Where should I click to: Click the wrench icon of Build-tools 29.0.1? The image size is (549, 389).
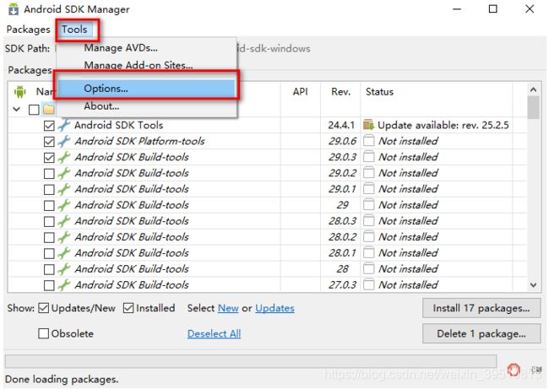tap(64, 189)
